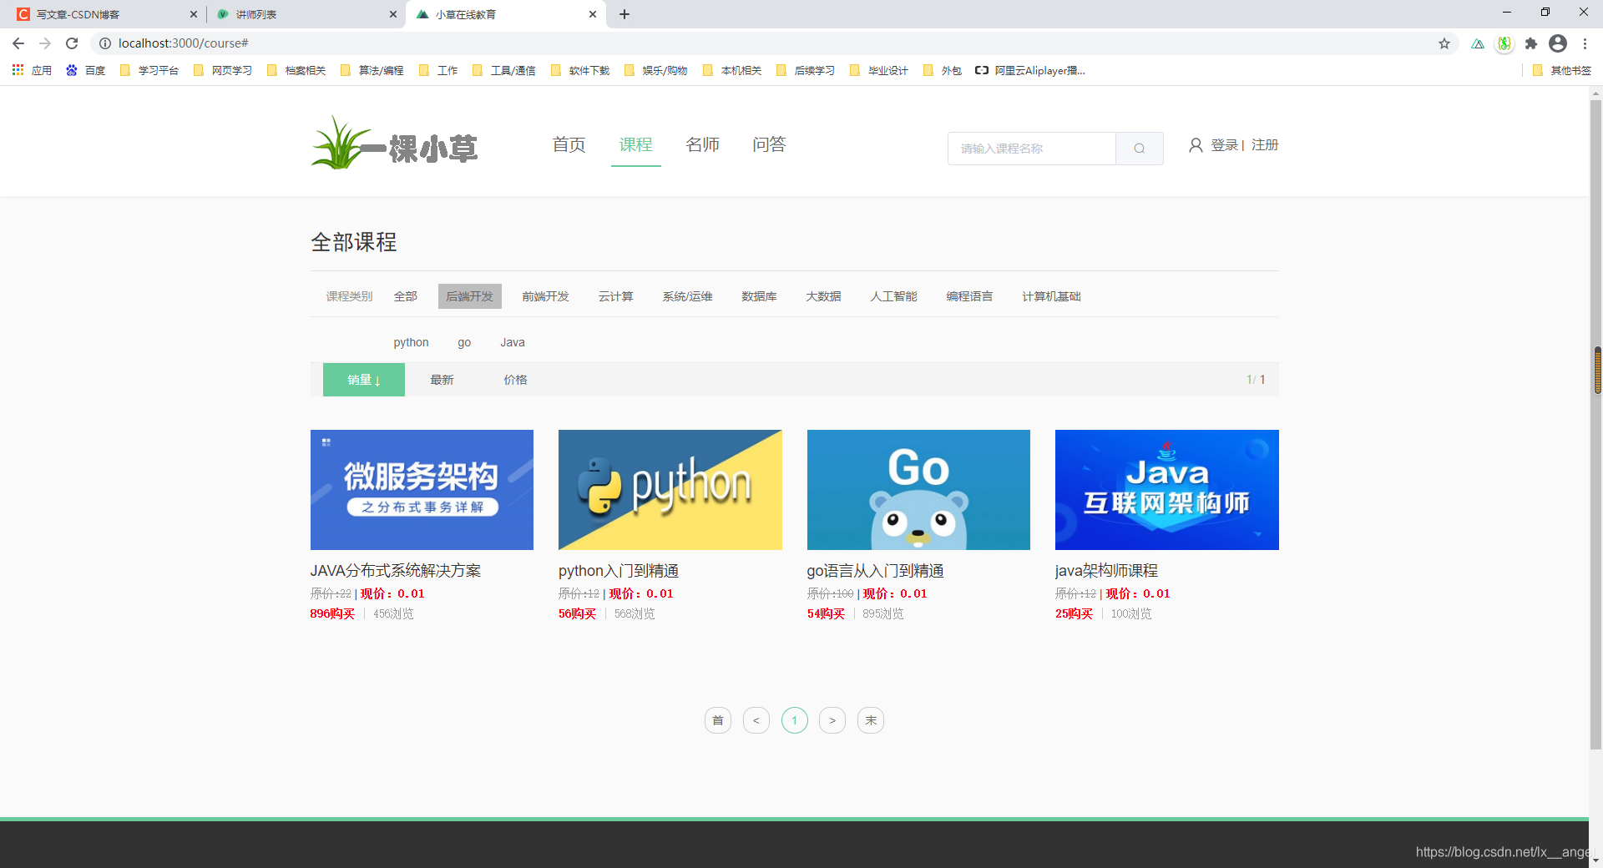This screenshot has width=1603, height=868.
Task: Open the 百度 bookmark
Action: pyautogui.click(x=86, y=71)
